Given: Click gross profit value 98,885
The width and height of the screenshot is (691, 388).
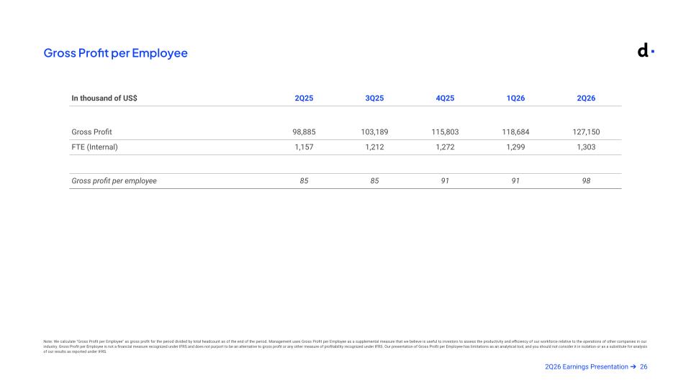Looking at the screenshot, I should click(x=304, y=132).
